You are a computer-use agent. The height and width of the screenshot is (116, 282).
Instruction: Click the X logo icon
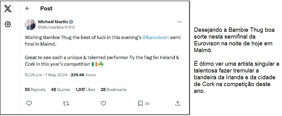pyautogui.click(x=8, y=9)
